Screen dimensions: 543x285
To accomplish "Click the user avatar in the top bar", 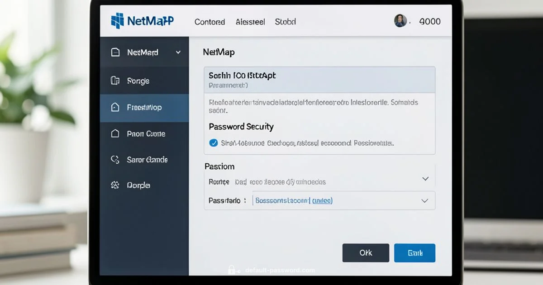I will (400, 20).
